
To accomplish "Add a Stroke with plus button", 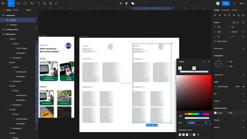I will click(244, 101).
